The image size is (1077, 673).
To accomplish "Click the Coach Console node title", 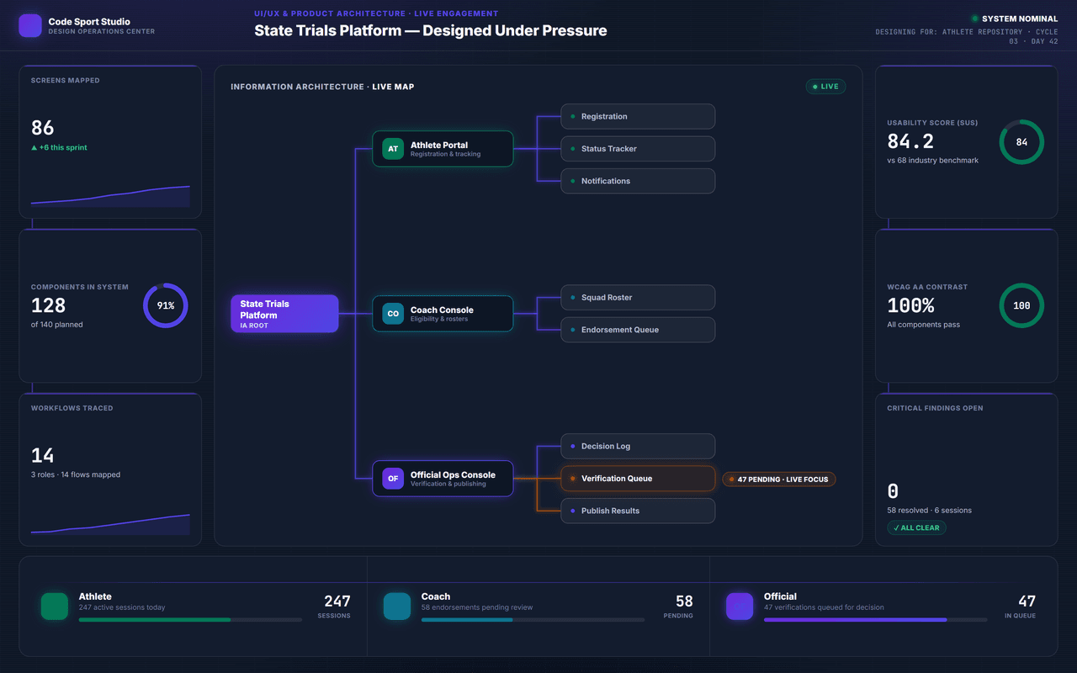I will coord(442,310).
